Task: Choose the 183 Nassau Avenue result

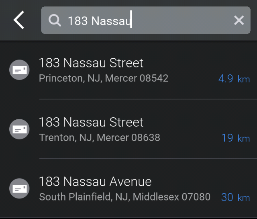Action: (x=95, y=182)
